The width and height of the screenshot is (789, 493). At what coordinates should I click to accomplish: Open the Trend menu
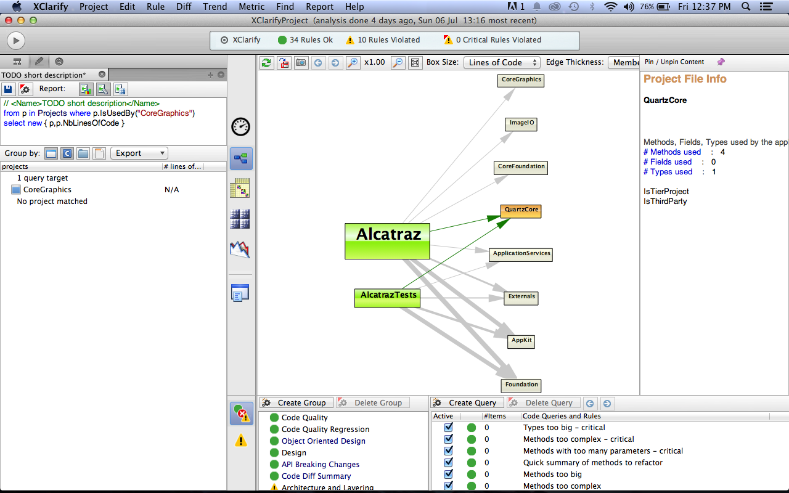click(215, 7)
